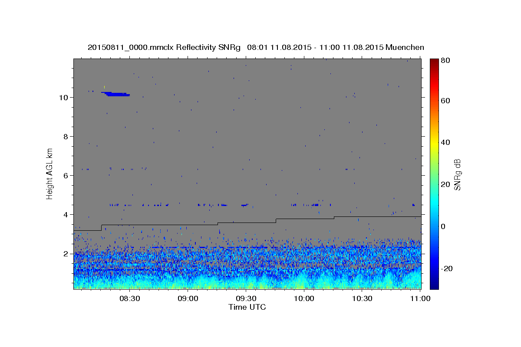The width and height of the screenshot is (521, 347).
Task: Click the colorbar value 80
Action: (446, 61)
